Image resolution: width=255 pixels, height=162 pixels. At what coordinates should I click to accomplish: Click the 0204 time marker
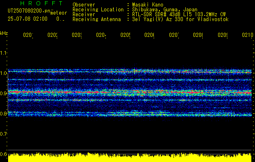(x=101, y=35)
